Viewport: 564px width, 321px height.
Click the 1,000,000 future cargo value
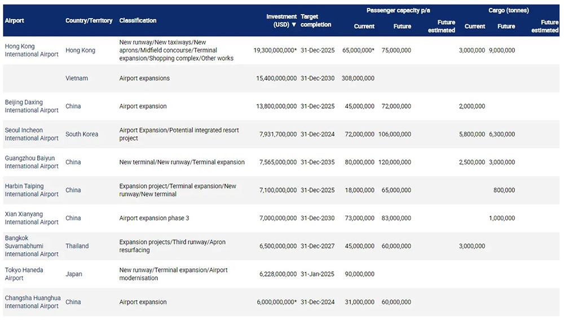pos(502,219)
